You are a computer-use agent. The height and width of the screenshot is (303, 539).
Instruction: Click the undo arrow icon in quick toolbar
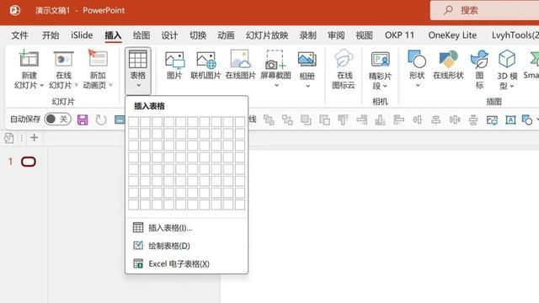pyautogui.click(x=101, y=120)
